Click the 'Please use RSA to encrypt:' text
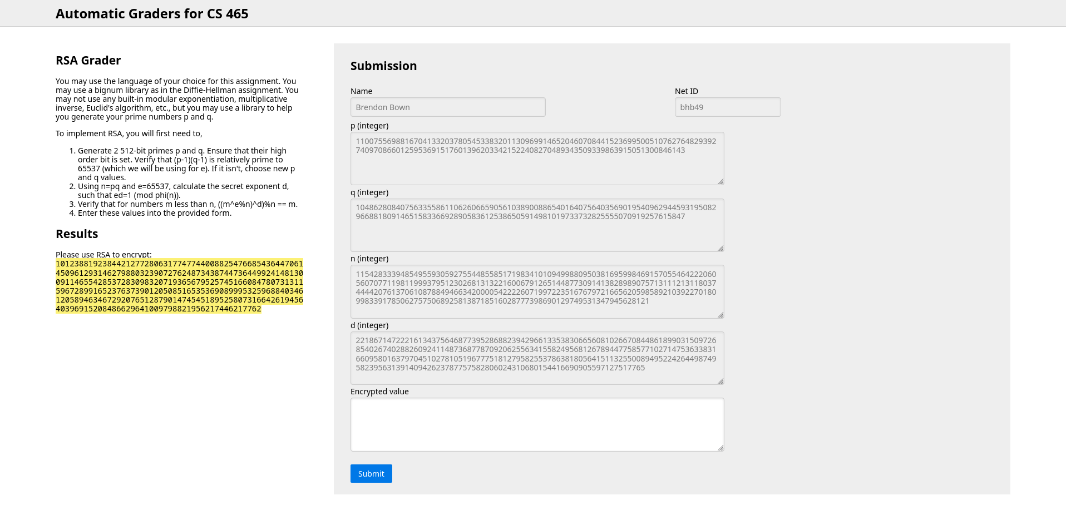The height and width of the screenshot is (515, 1066). (x=103, y=255)
